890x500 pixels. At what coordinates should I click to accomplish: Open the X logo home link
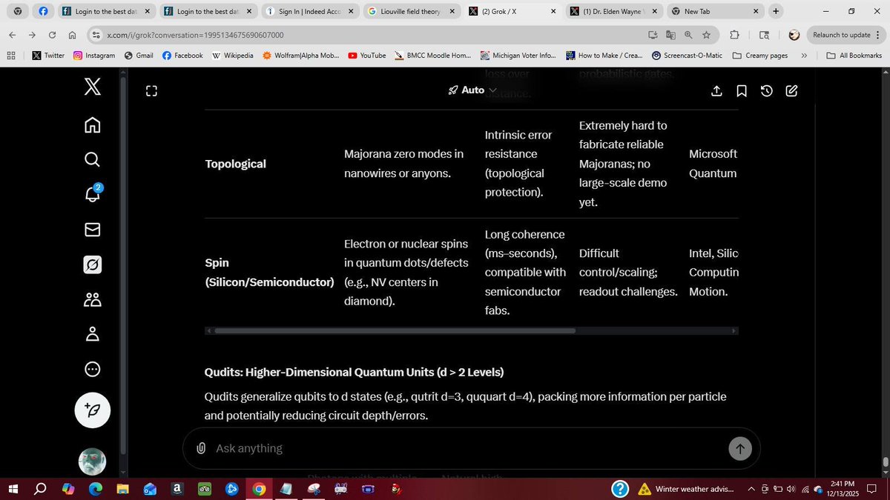click(92, 87)
